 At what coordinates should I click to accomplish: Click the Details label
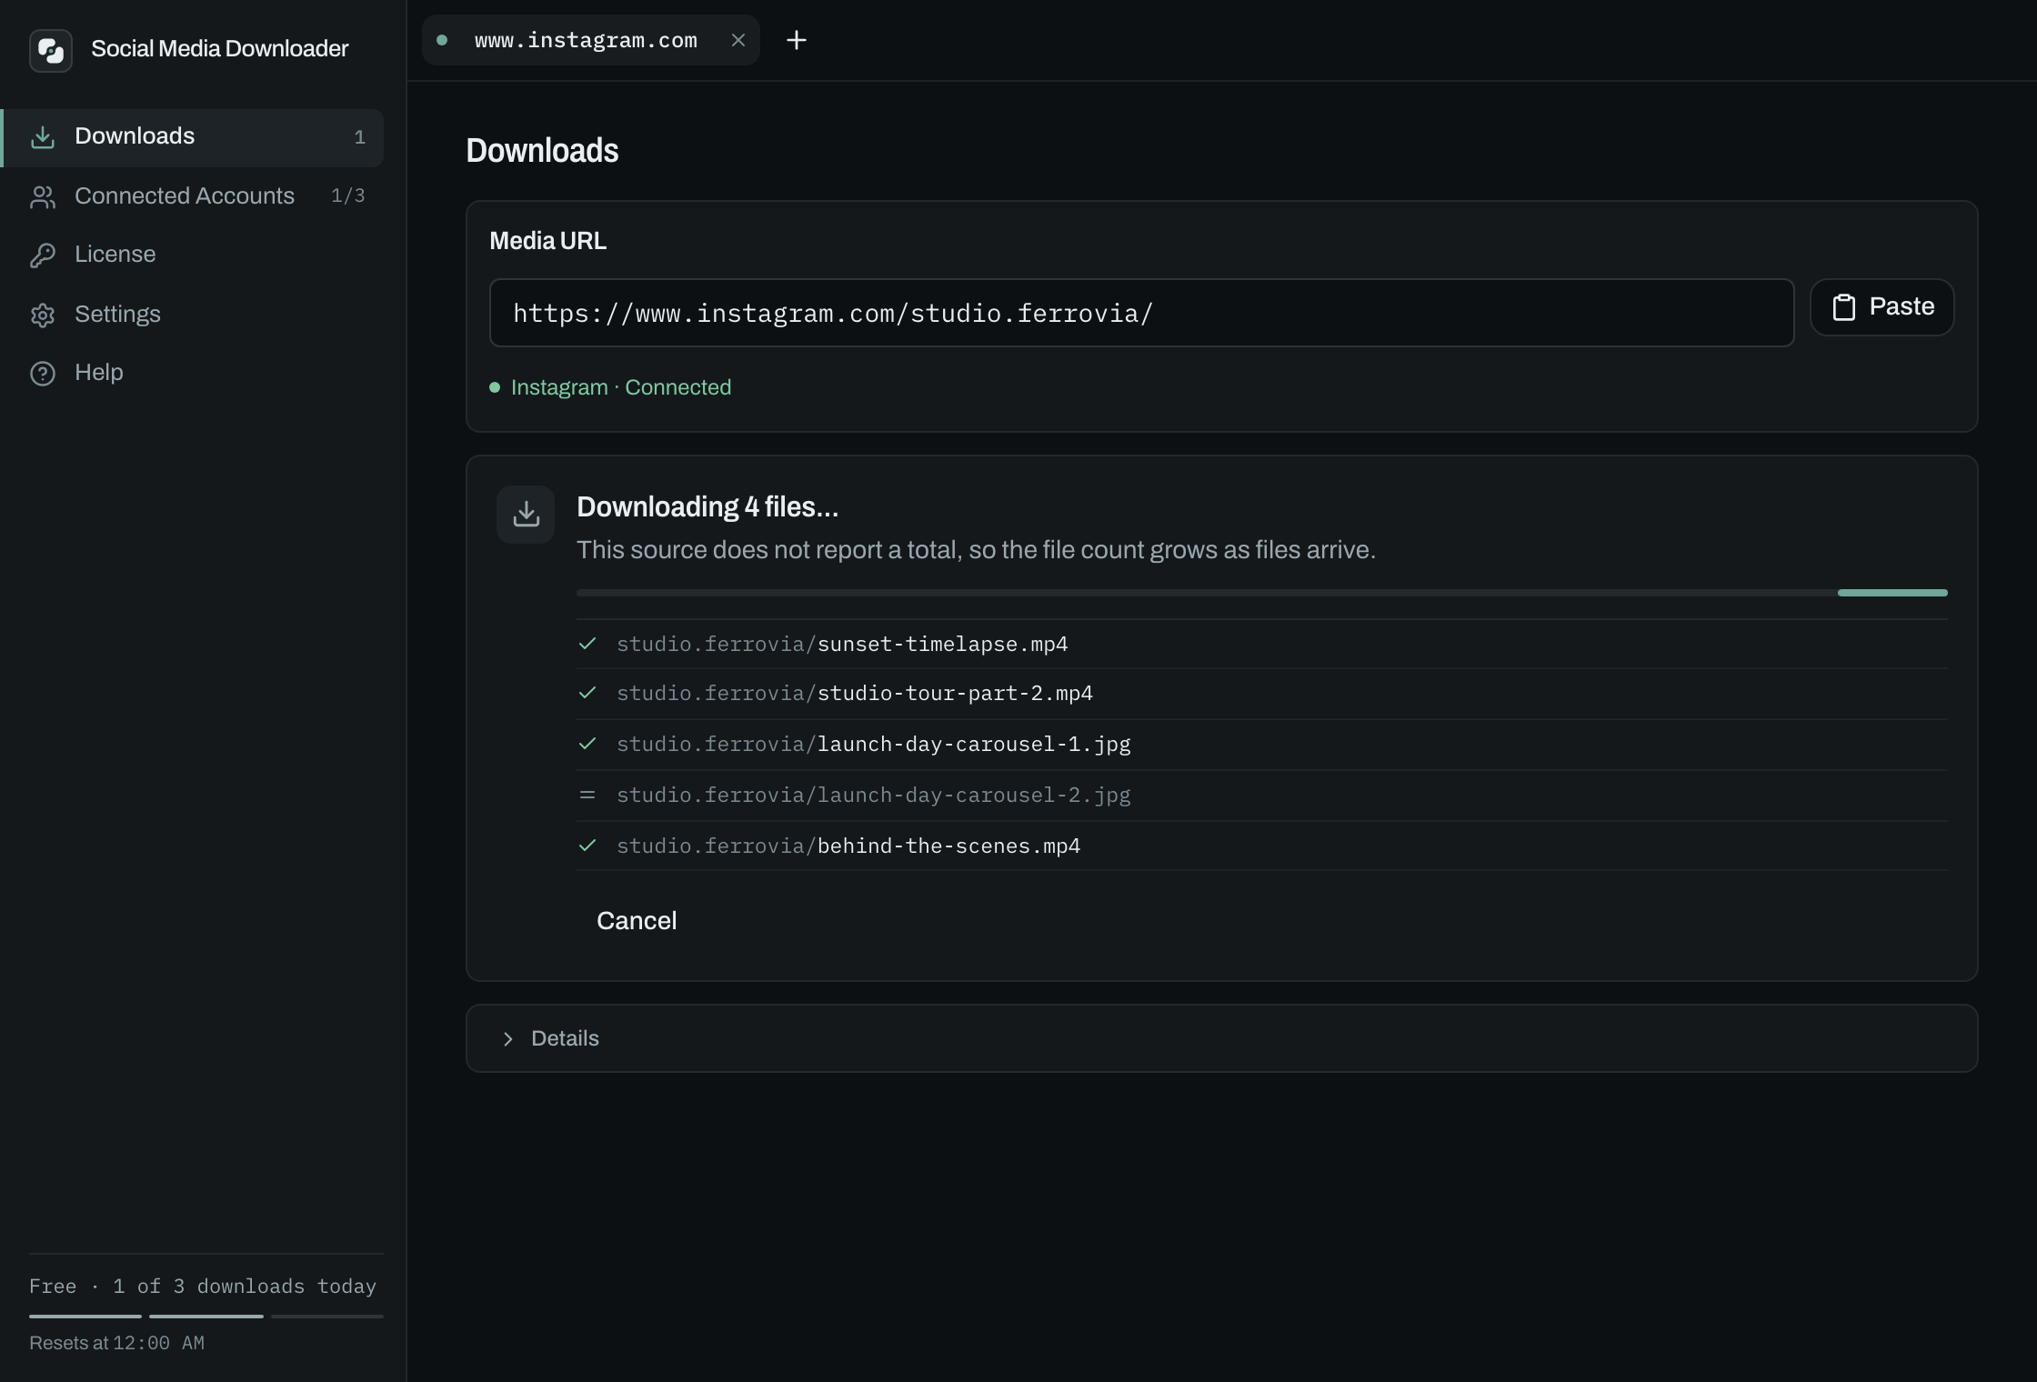pyautogui.click(x=565, y=1038)
